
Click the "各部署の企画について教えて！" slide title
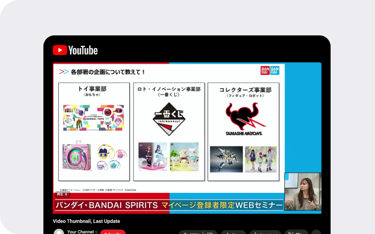point(108,72)
